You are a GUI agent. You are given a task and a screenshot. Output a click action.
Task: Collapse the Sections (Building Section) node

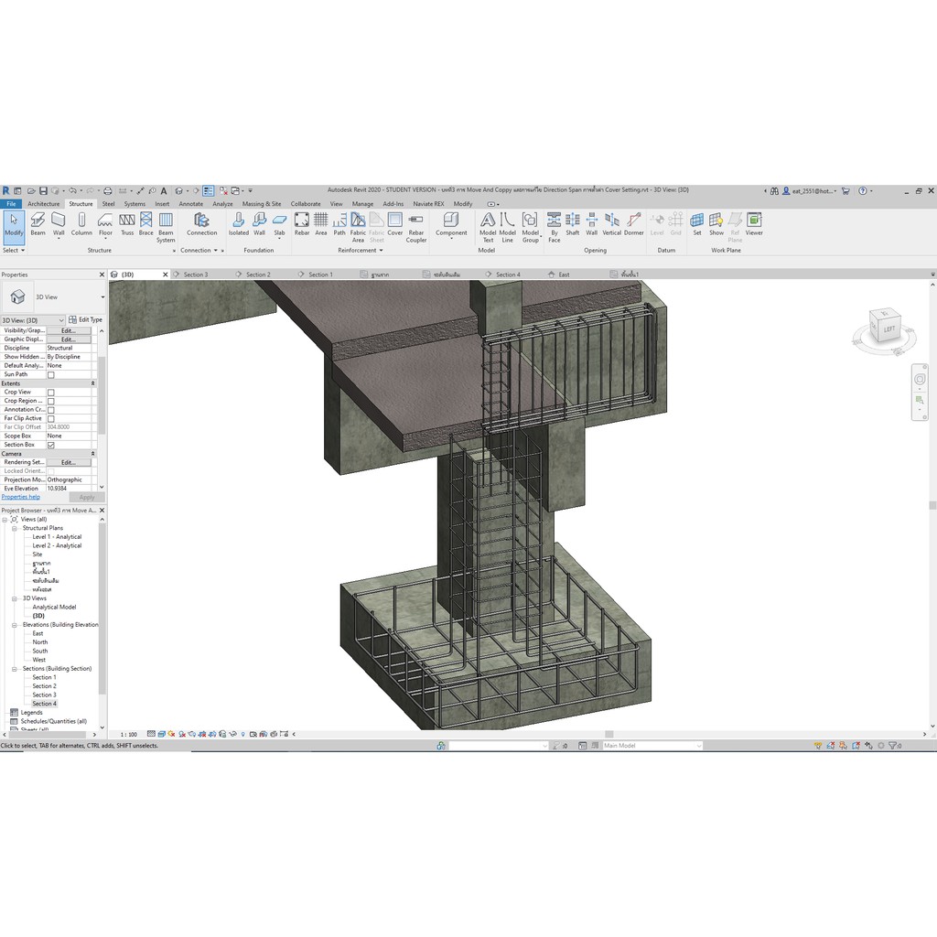[x=15, y=669]
